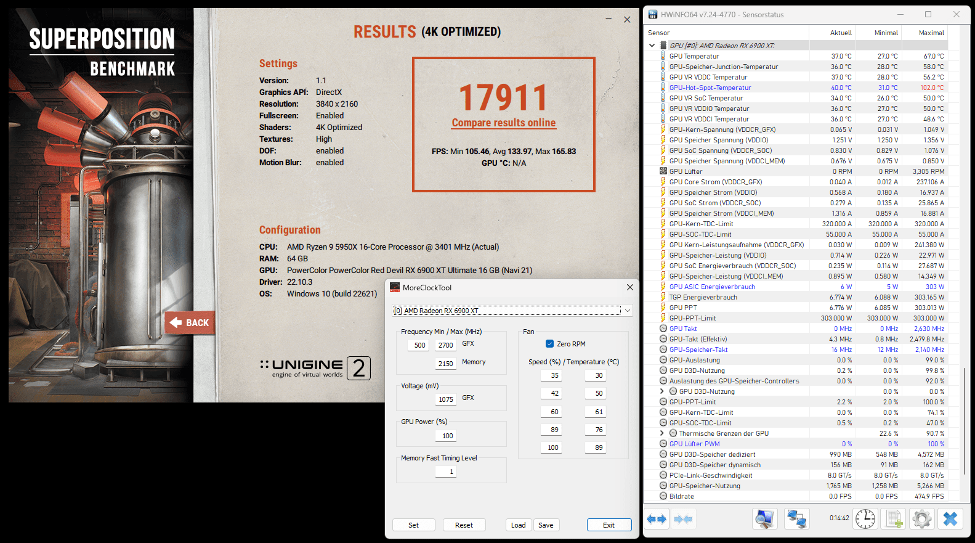Viewport: 975px width, 543px height.
Task: Click fan speed field showing 35
Action: [x=551, y=375]
